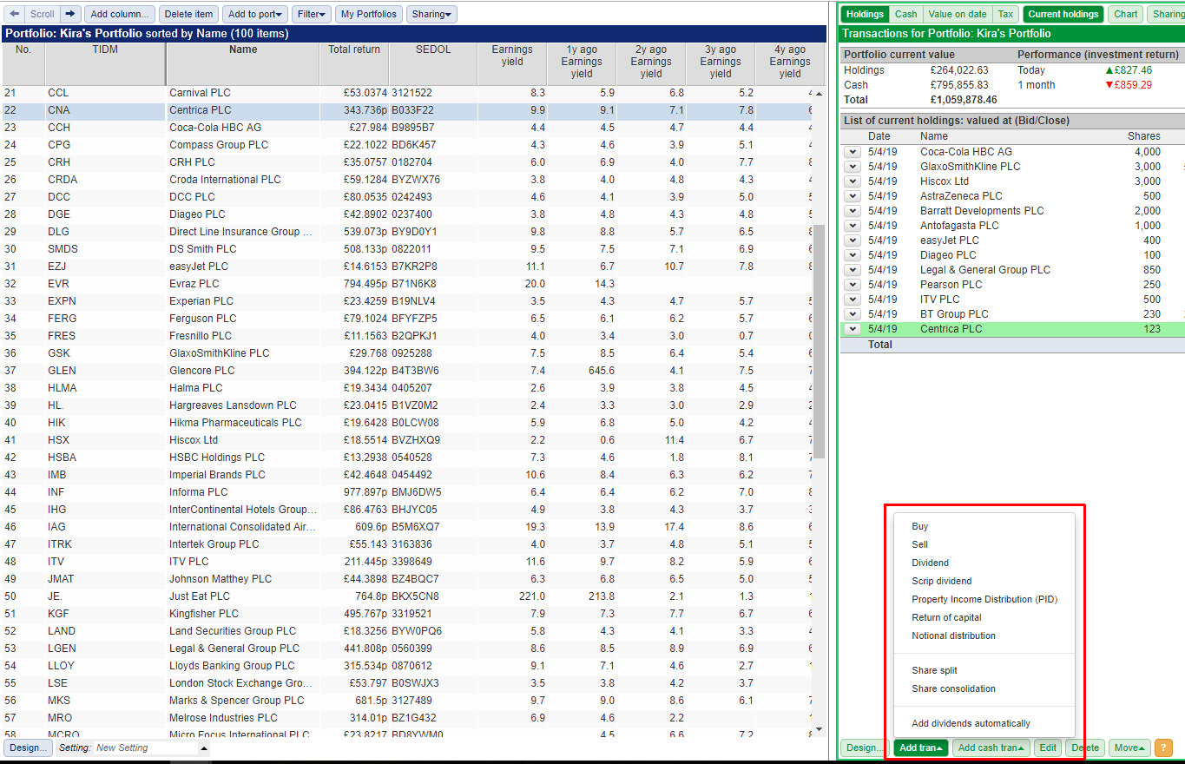Screen dimensions: 1185x764
Task: Select Share split menu entry
Action: click(934, 670)
